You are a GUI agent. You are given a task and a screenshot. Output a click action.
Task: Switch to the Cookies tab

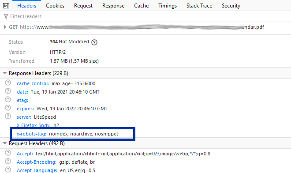pos(55,6)
